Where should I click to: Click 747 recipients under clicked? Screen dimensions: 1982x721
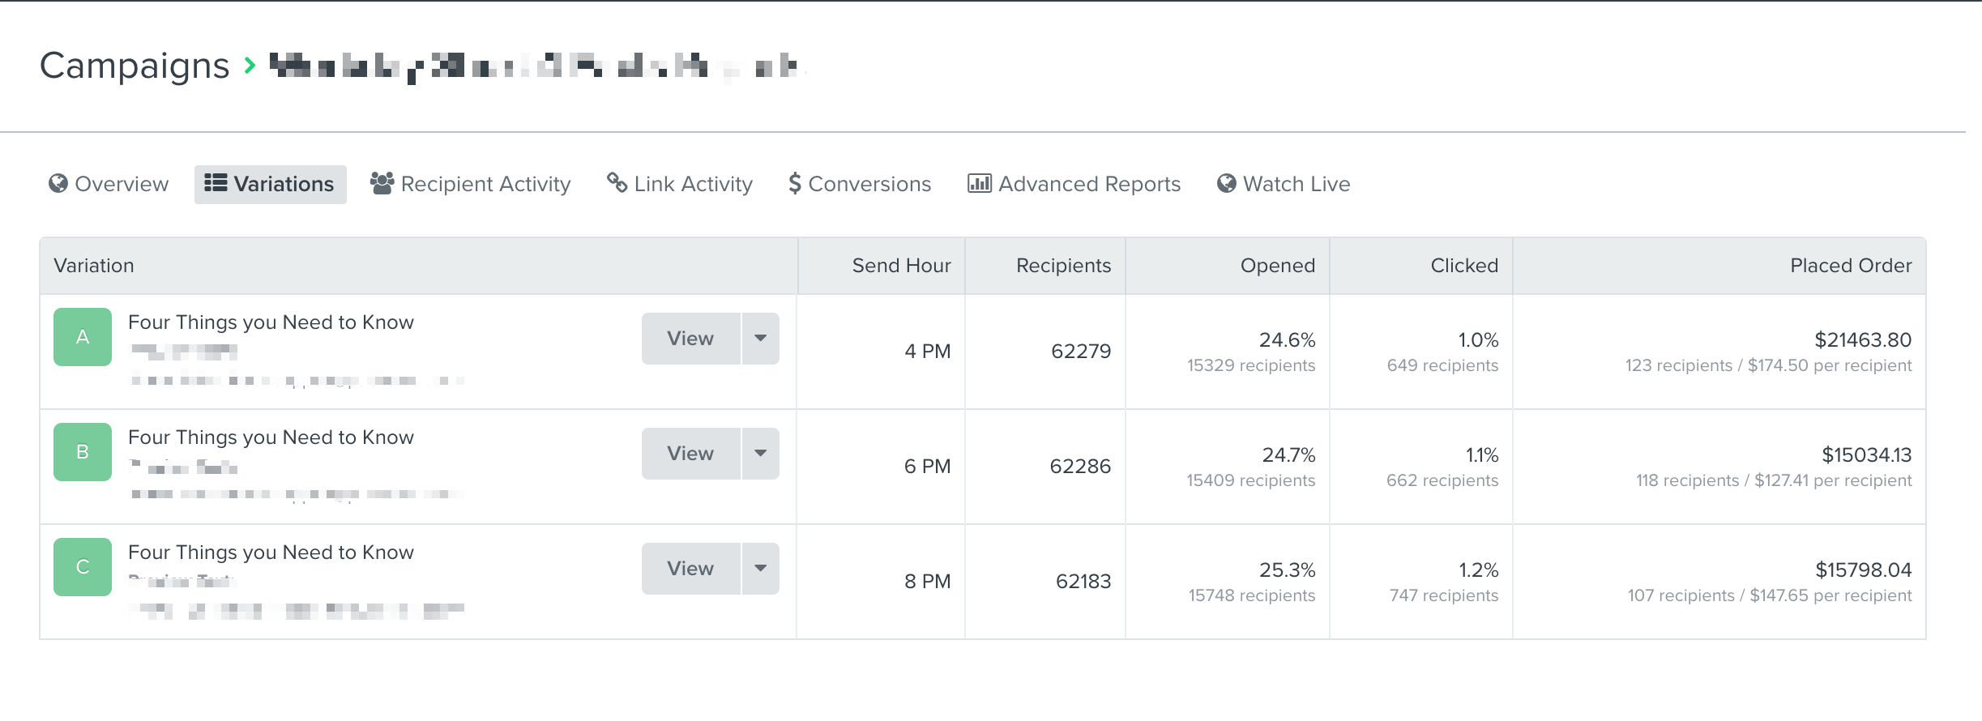click(x=1444, y=595)
